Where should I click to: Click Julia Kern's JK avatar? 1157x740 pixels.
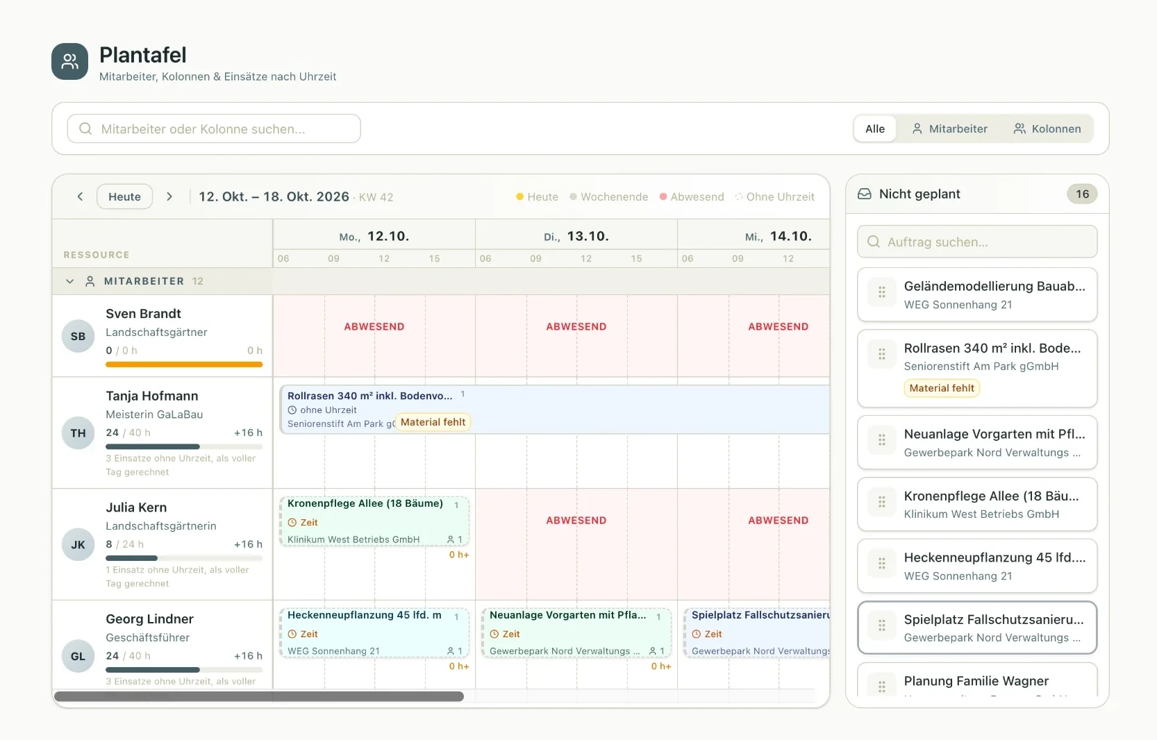(x=78, y=545)
